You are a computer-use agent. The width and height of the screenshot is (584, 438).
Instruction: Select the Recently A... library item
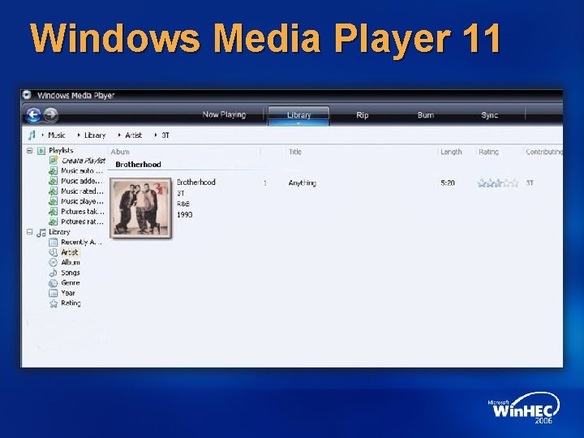pyautogui.click(x=82, y=242)
